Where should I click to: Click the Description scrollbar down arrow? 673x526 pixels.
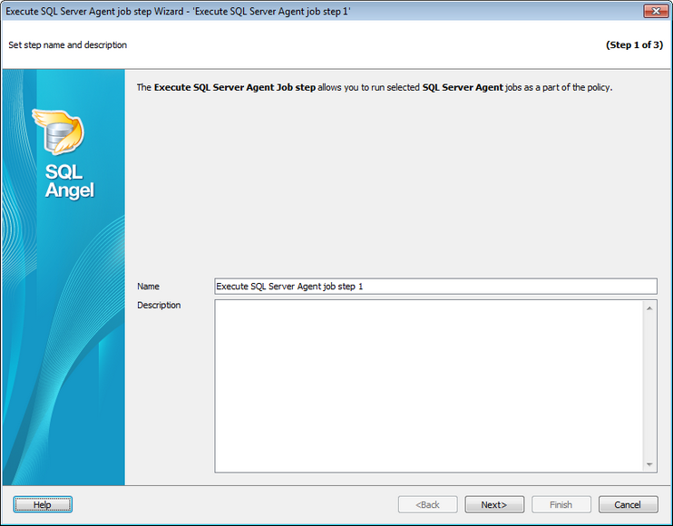649,464
